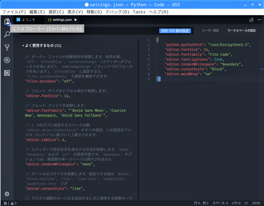Click errors and warnings status indicator

[10, 203]
